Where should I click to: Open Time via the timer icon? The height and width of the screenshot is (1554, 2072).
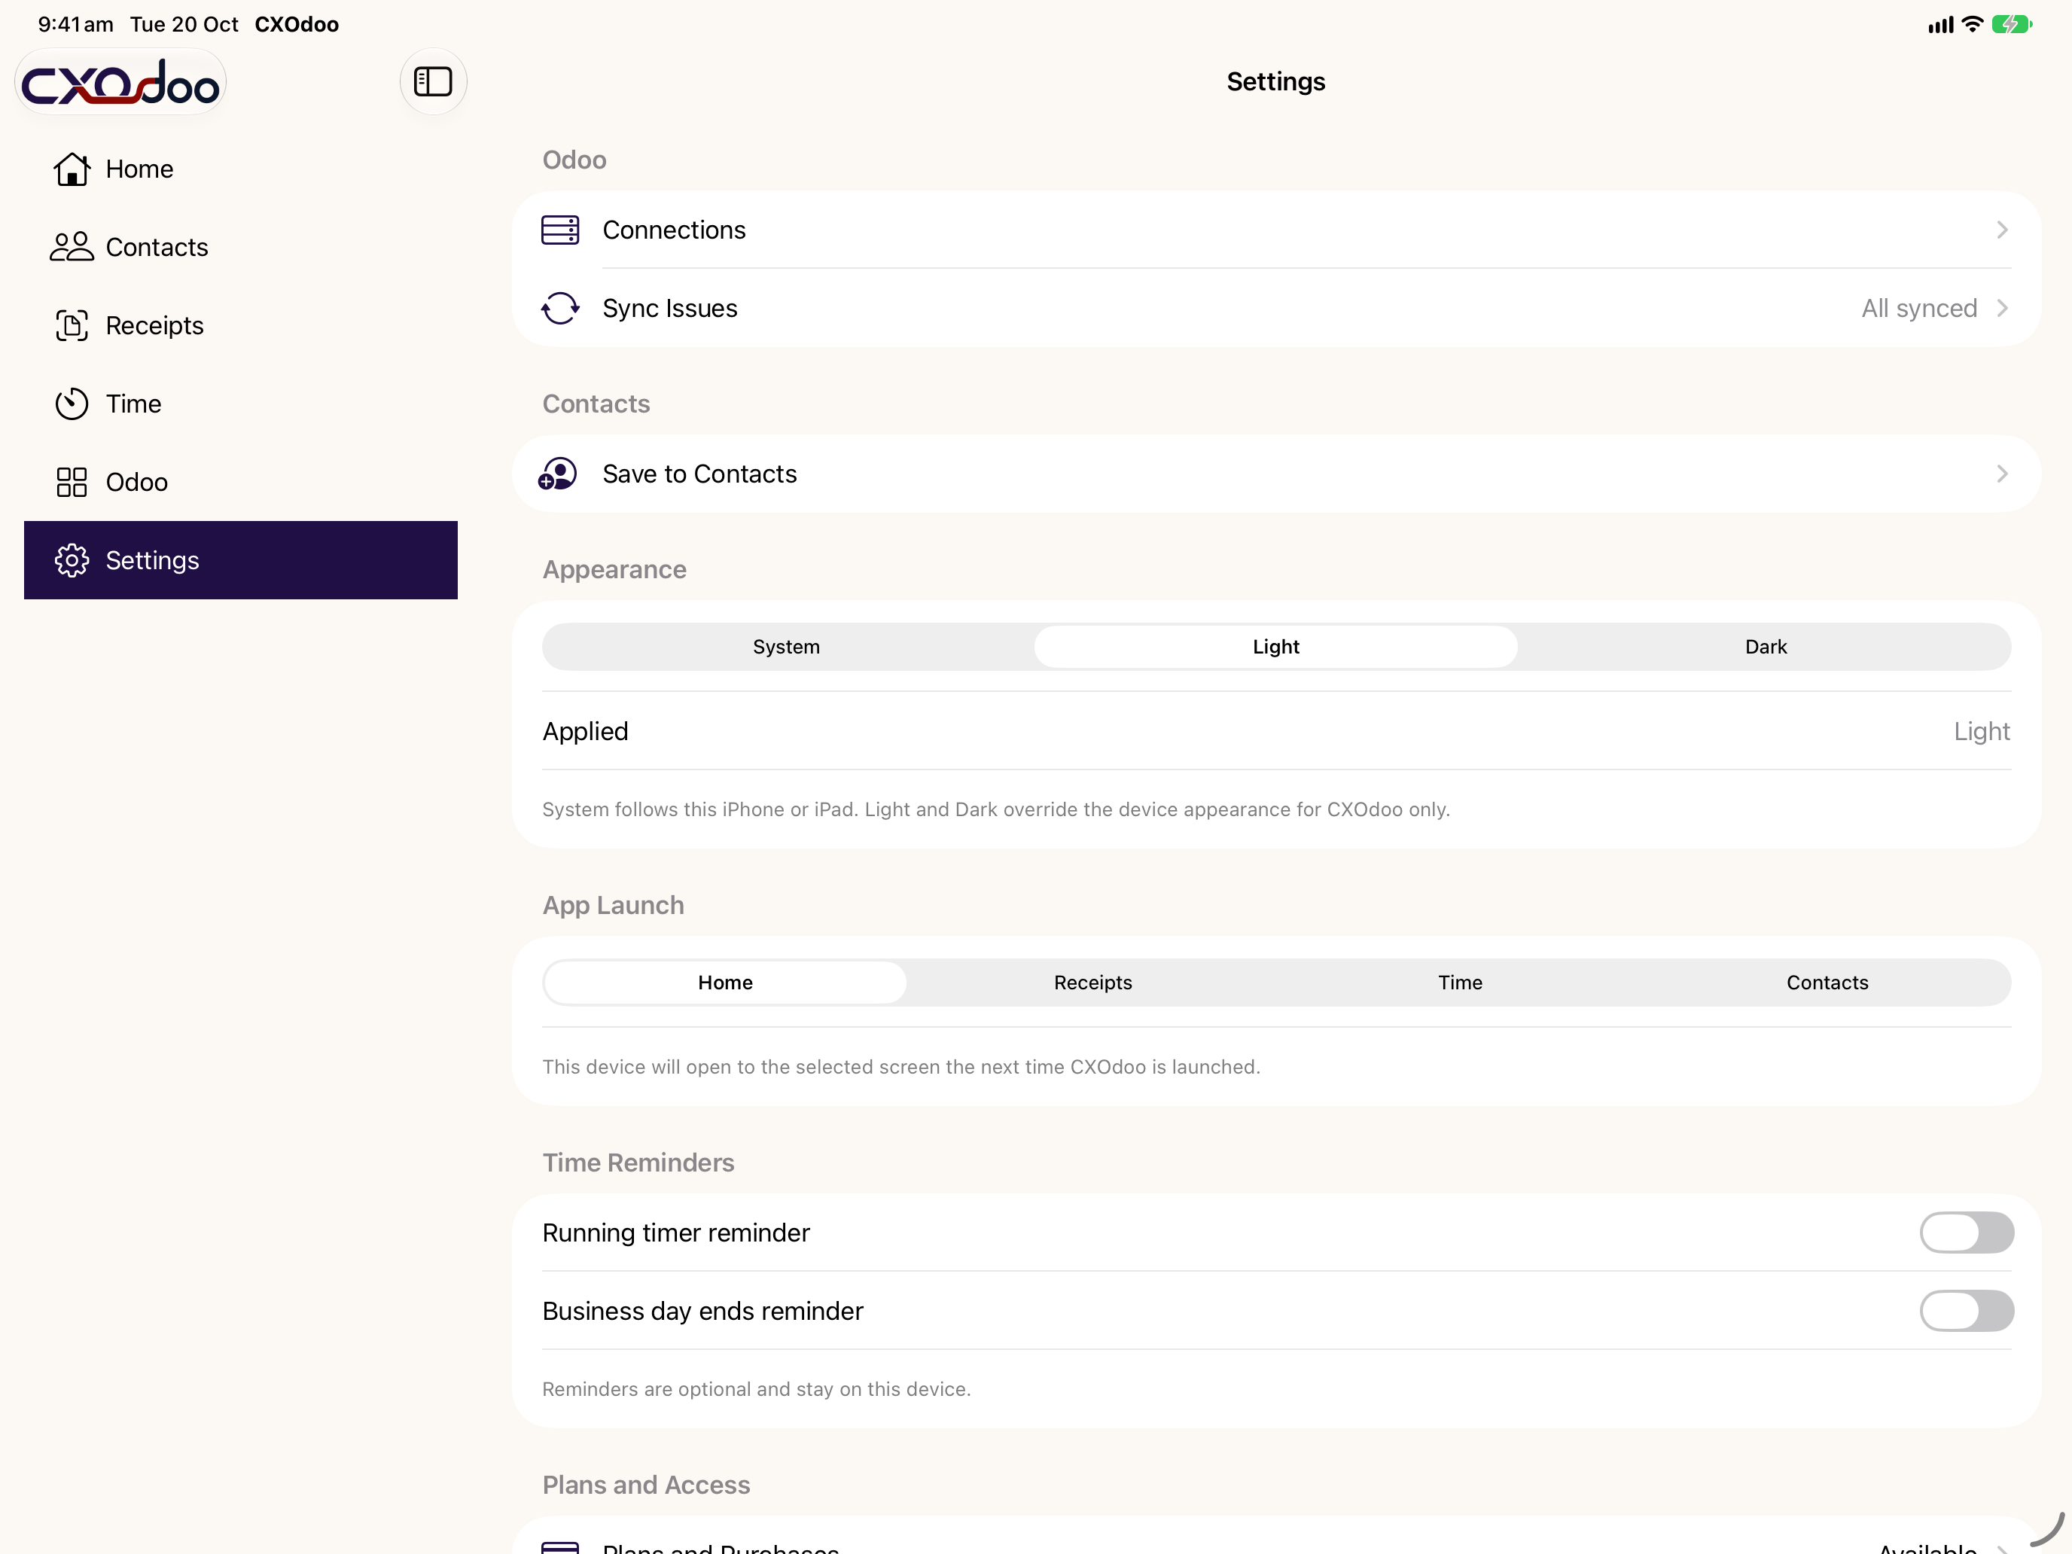(72, 404)
